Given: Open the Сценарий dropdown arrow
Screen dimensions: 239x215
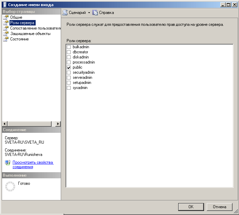Looking at the screenshot, I should 89,13.
